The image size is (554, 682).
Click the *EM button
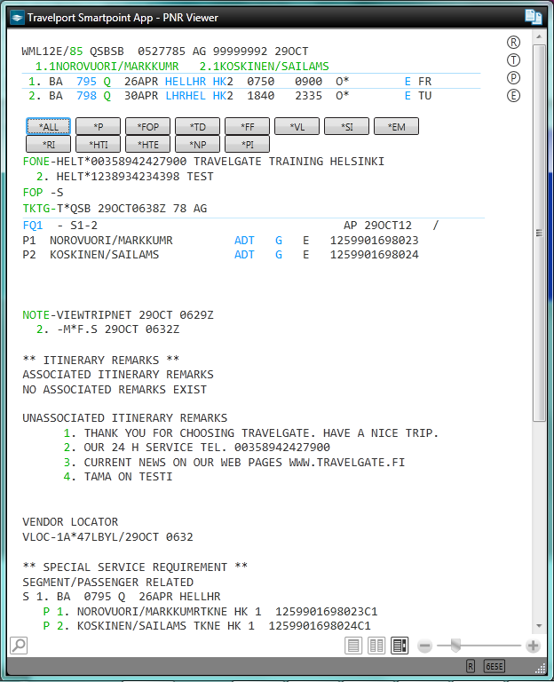point(396,127)
